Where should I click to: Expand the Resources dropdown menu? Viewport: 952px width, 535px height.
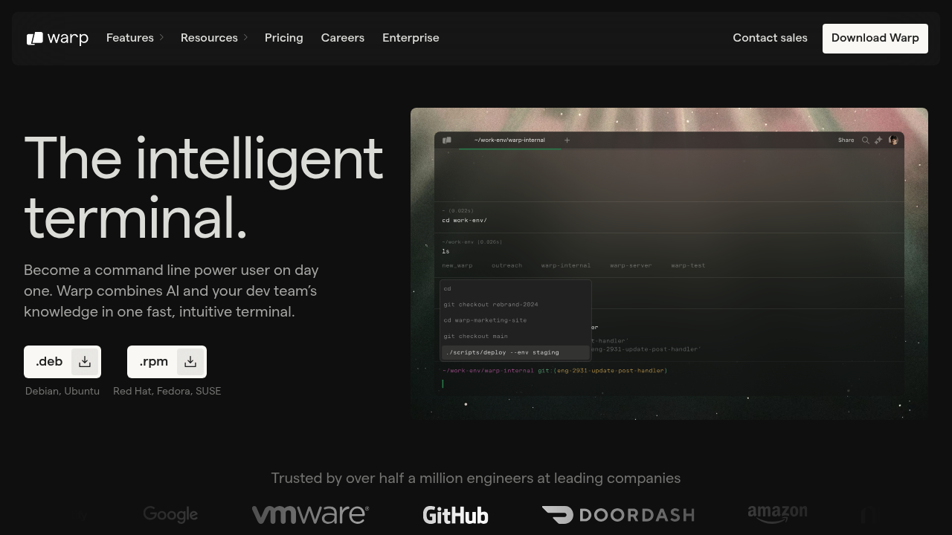213,38
